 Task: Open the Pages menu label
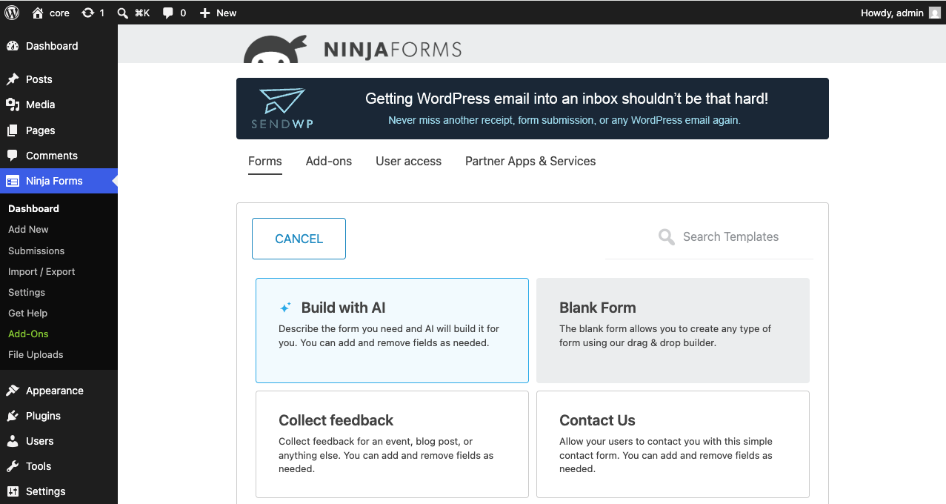(41, 130)
